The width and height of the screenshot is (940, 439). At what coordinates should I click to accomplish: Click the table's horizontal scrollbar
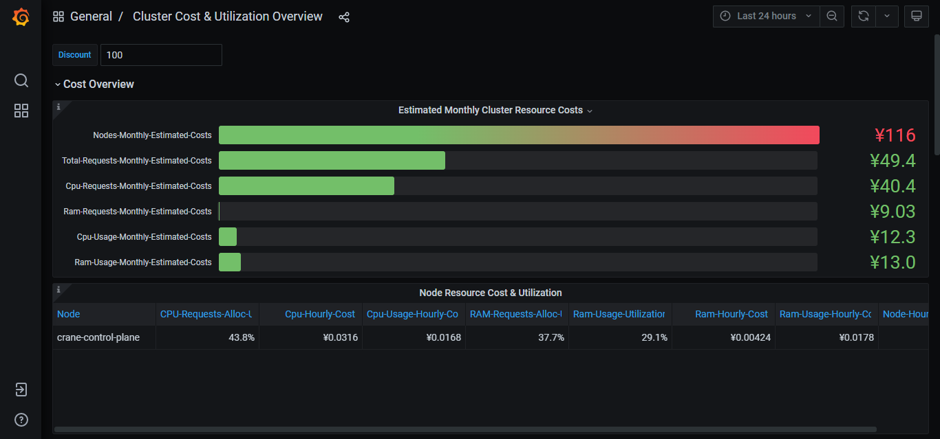tap(465, 429)
